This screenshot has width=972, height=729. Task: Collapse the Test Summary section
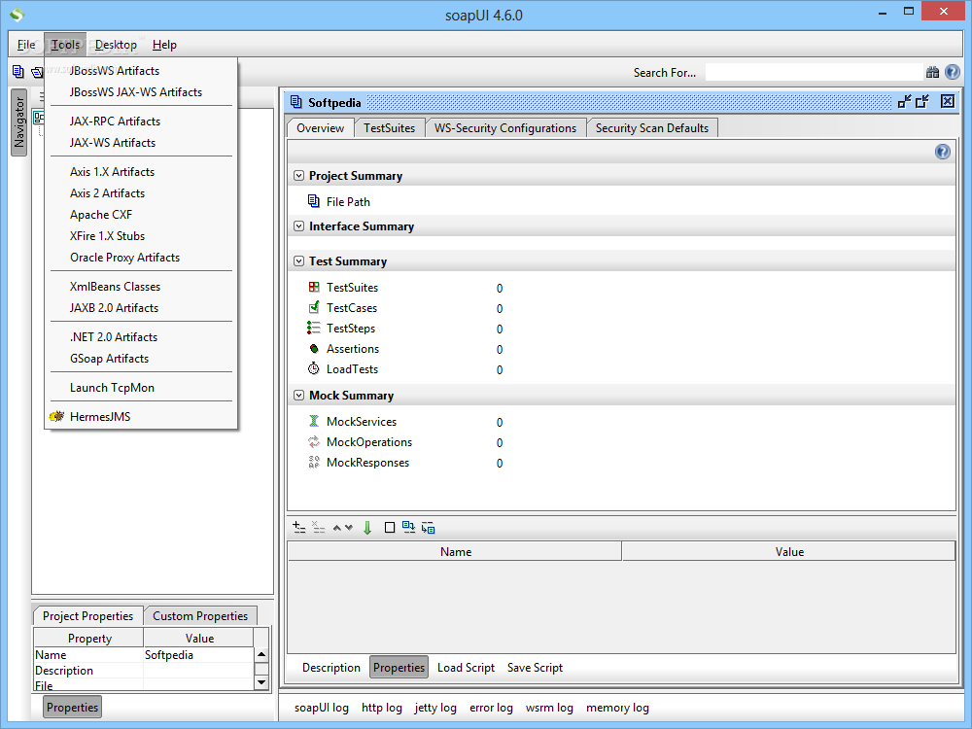[298, 260]
